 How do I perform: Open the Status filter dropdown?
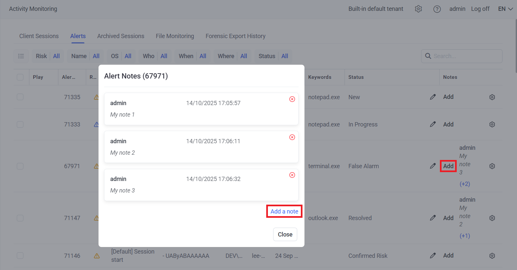point(273,56)
